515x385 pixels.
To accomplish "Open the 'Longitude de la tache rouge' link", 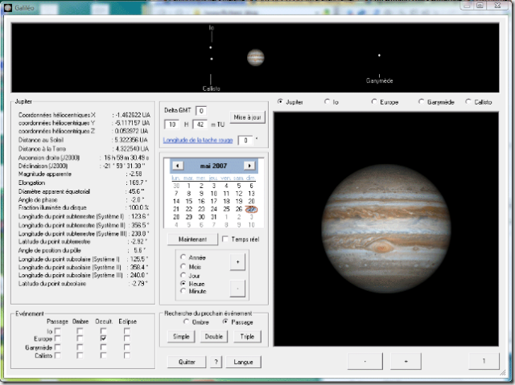I will (x=198, y=140).
